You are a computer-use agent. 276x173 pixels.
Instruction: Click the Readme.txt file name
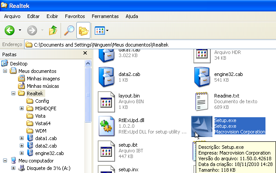(x=226, y=96)
